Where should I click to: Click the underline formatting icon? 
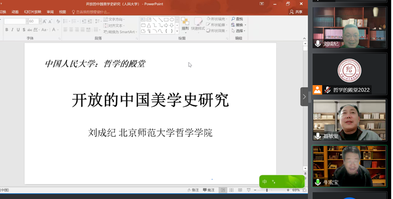[18, 30]
